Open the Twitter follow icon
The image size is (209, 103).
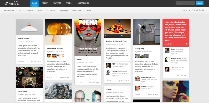point(190,10)
